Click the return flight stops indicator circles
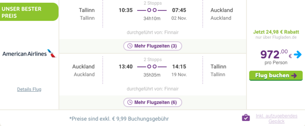Image resolution: width=305 pixels, height=126 pixels. pos(152,67)
